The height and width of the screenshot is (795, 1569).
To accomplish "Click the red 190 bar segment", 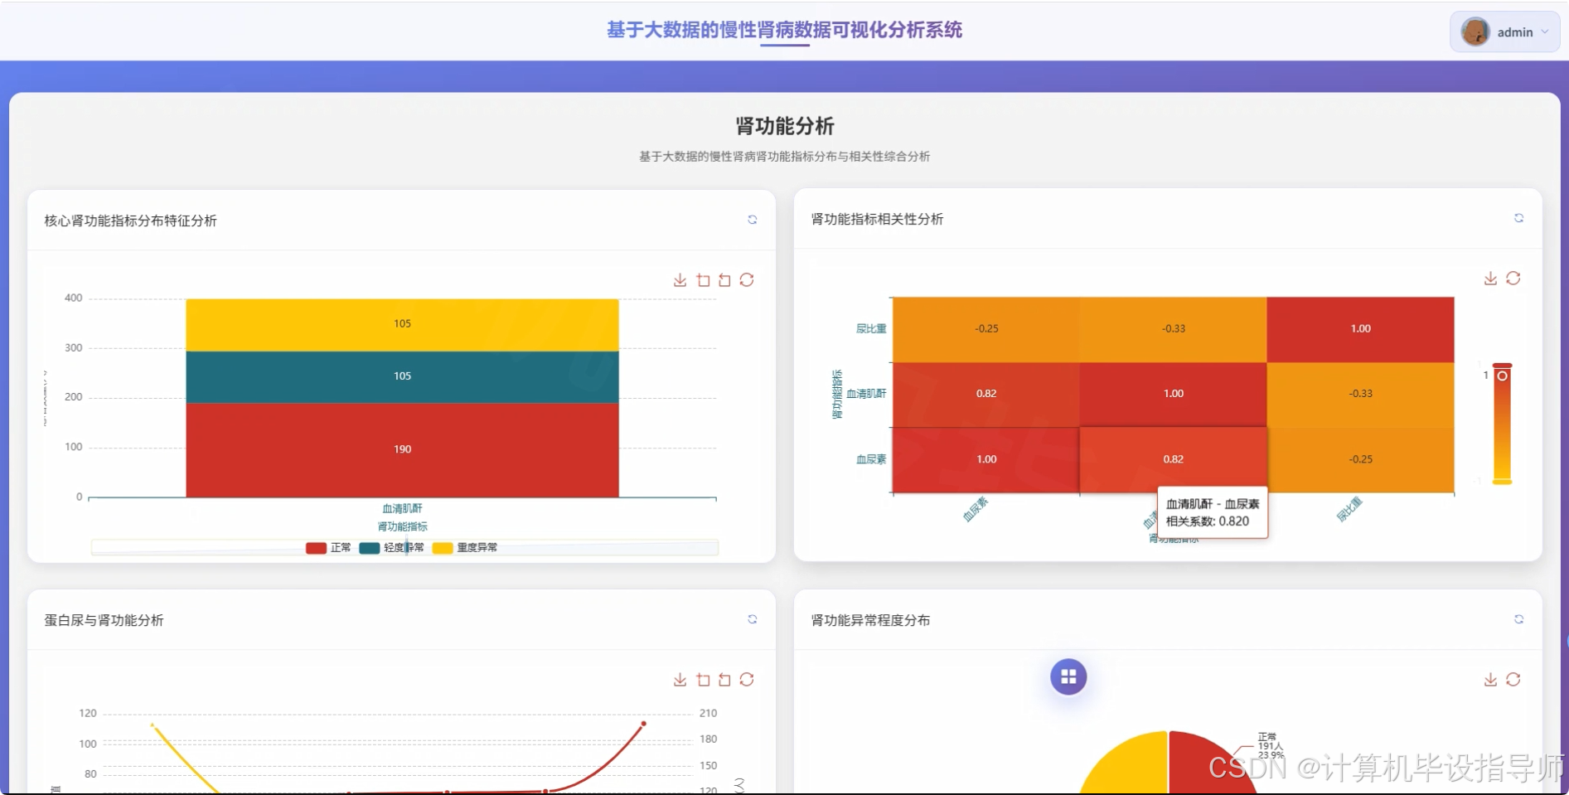I will 402,449.
